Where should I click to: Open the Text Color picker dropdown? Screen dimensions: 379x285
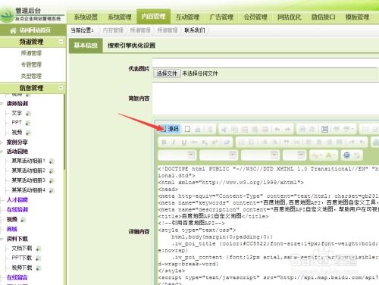coord(317,155)
